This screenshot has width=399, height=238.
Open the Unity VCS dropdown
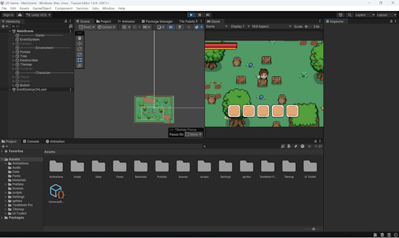pos(38,15)
